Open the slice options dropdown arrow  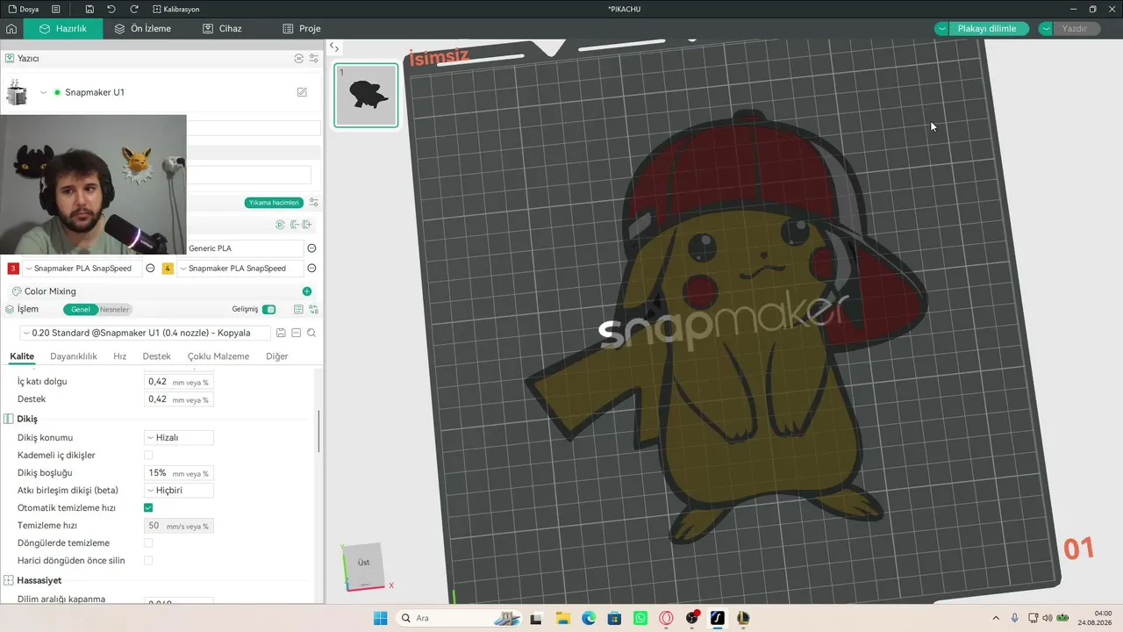tap(942, 29)
